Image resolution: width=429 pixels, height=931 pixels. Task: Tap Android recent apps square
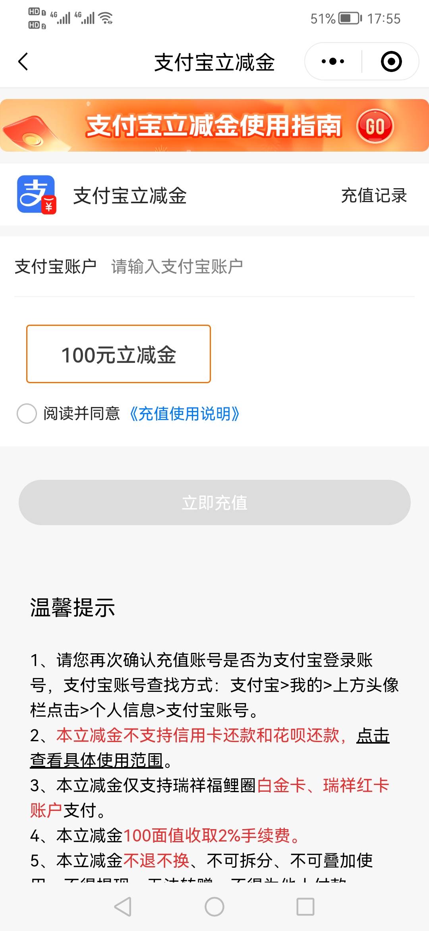click(x=305, y=907)
